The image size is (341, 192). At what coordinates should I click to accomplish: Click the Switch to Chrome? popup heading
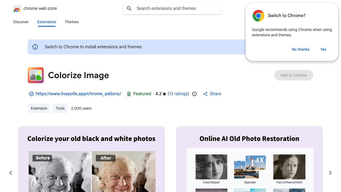coord(287,16)
